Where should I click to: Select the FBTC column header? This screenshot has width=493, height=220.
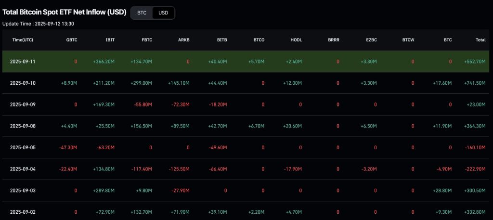pos(146,40)
